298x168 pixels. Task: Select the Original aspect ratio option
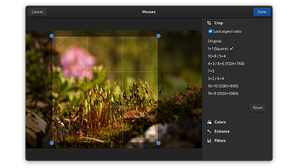pos(214,41)
